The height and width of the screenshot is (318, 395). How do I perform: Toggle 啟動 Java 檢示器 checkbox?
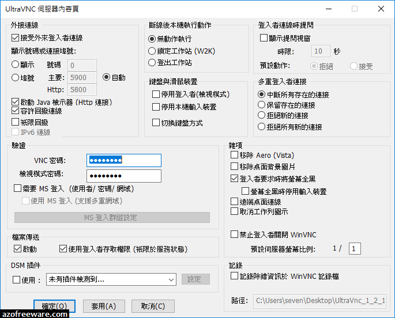[16, 102]
